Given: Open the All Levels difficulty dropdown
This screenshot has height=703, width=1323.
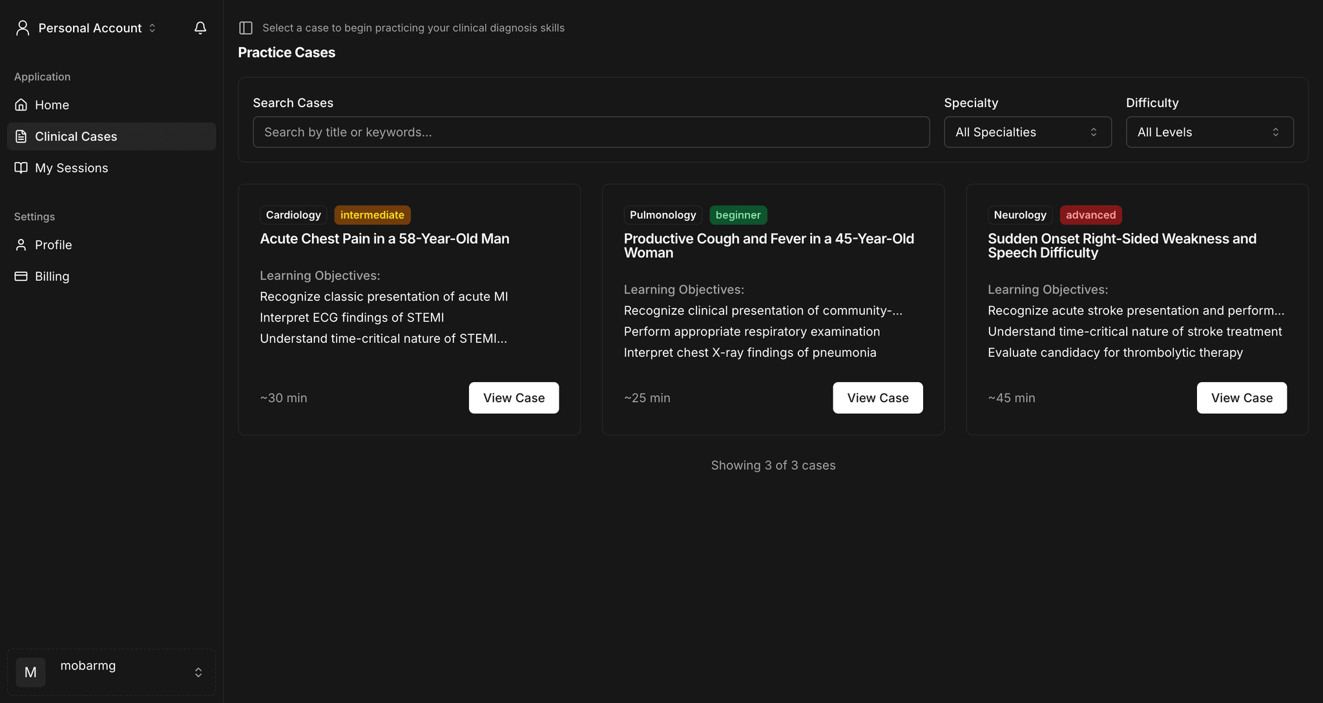Looking at the screenshot, I should click(1209, 132).
